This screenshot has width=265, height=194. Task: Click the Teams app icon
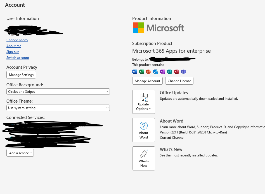point(183,72)
